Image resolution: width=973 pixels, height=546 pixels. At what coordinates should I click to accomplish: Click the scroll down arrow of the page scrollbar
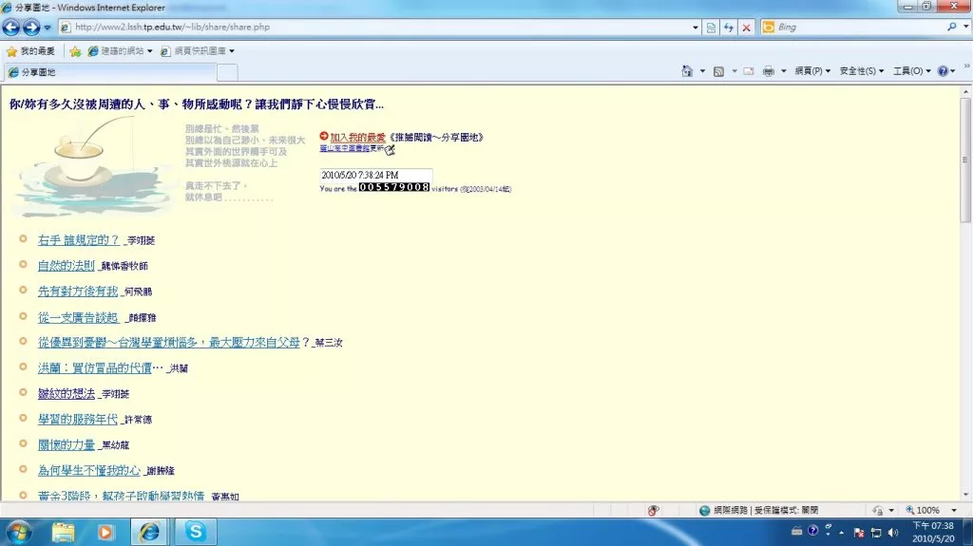[965, 495]
